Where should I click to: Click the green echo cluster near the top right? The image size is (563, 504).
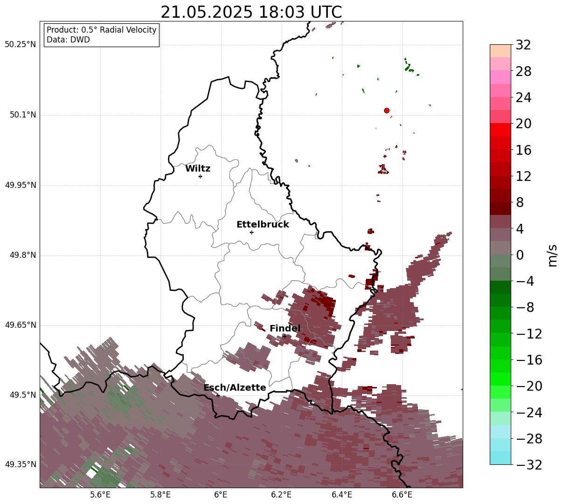pos(409,67)
